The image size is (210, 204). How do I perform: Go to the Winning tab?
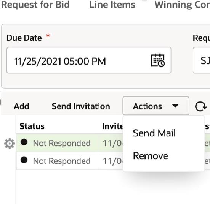[182, 5]
